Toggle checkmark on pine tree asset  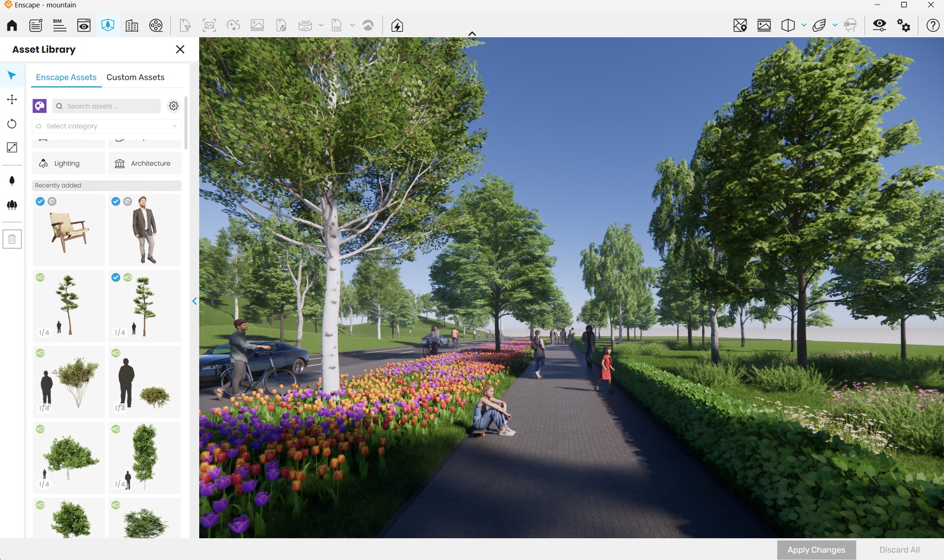click(116, 277)
